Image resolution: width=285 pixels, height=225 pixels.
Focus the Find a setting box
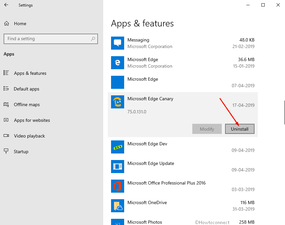pyautogui.click(x=51, y=39)
